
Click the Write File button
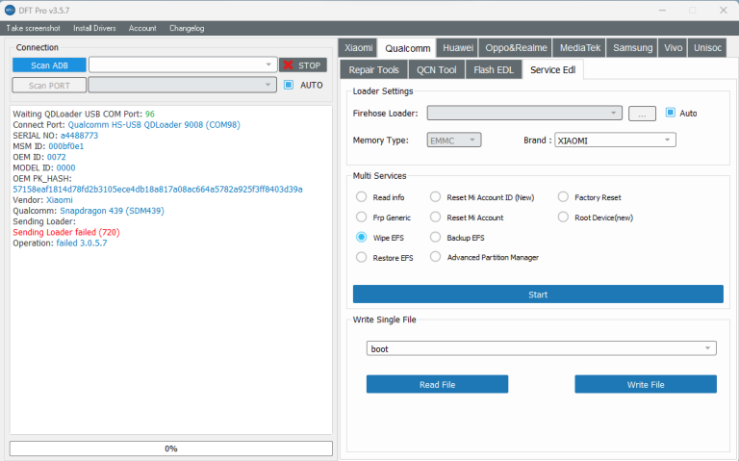(646, 384)
